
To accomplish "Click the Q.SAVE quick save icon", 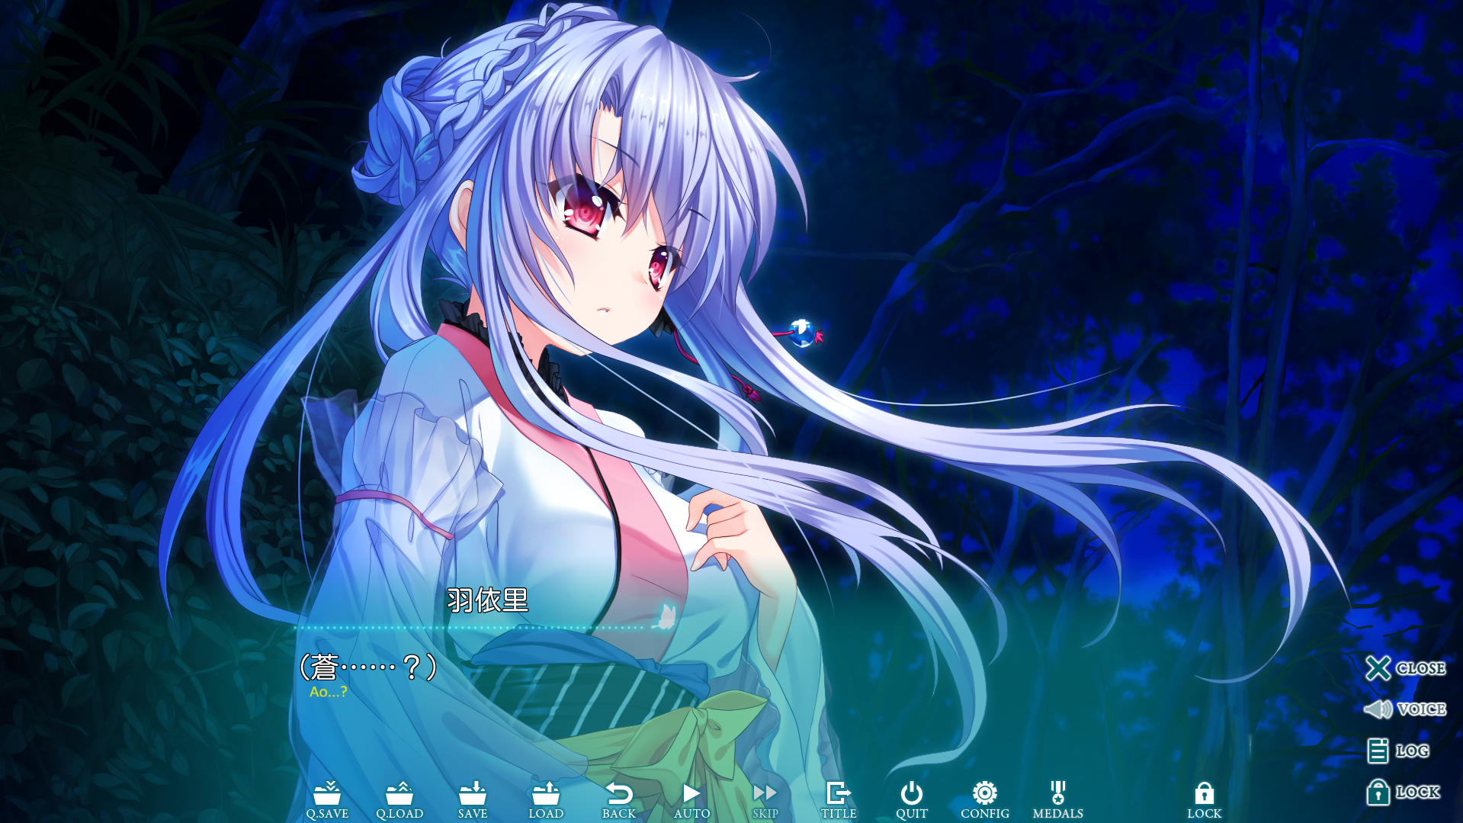I will (327, 800).
